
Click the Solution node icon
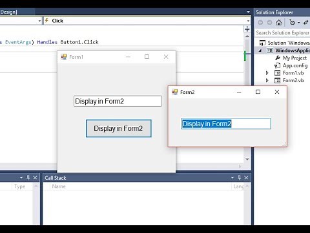(x=262, y=43)
